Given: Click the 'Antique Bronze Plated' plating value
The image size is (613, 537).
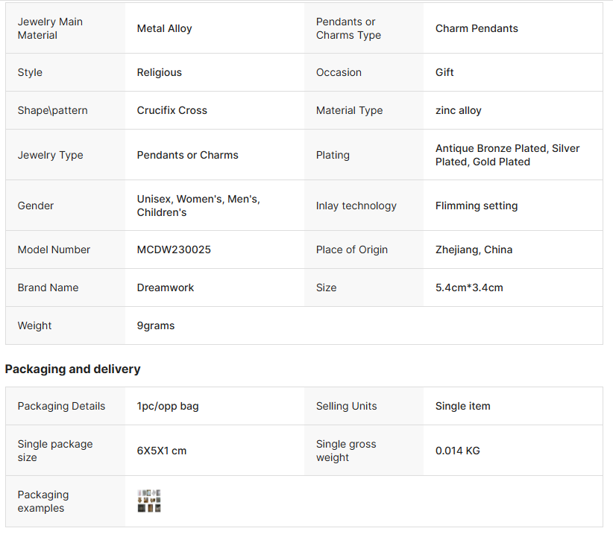Looking at the screenshot, I should pyautogui.click(x=492, y=148).
